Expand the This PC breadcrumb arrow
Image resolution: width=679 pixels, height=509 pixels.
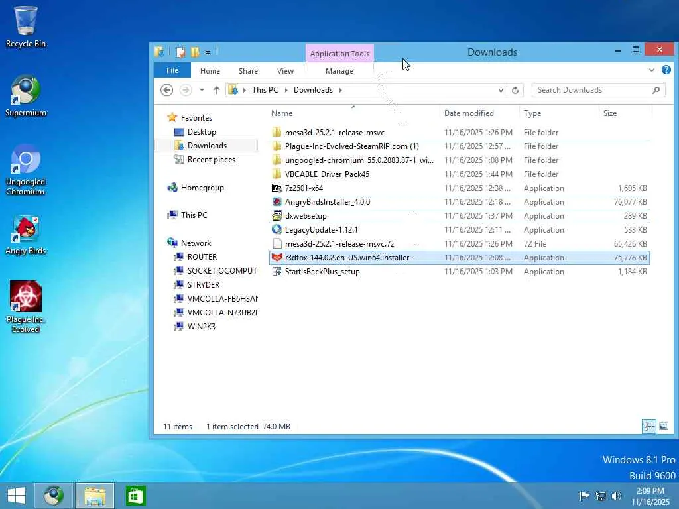click(x=286, y=90)
